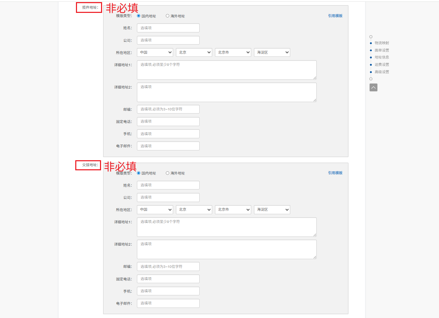
Task: Click the back-to-top arrow icon
Action: pyautogui.click(x=373, y=87)
